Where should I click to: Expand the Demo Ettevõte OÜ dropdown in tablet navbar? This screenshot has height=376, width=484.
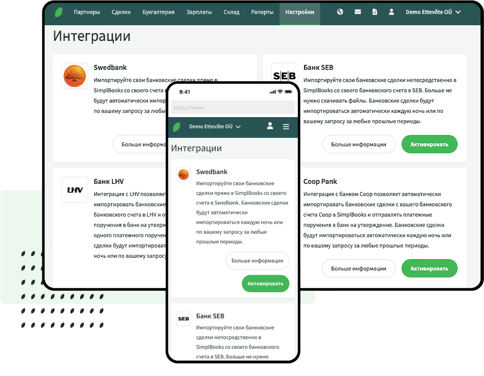pyautogui.click(x=433, y=12)
